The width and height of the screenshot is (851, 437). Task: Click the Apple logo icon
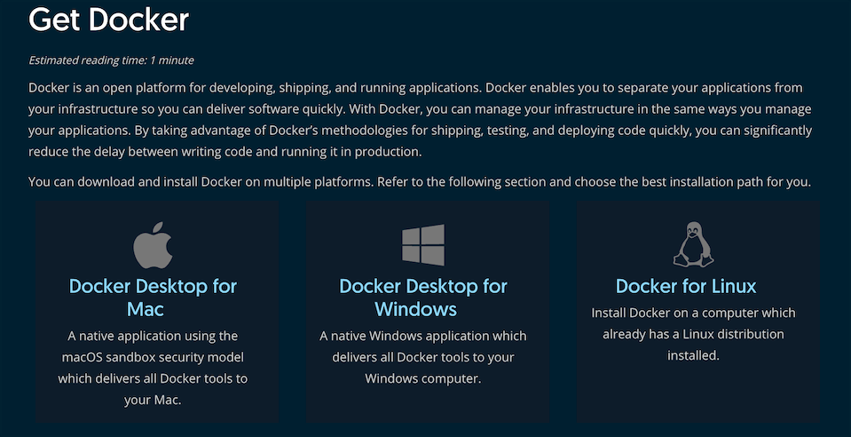pyautogui.click(x=153, y=245)
